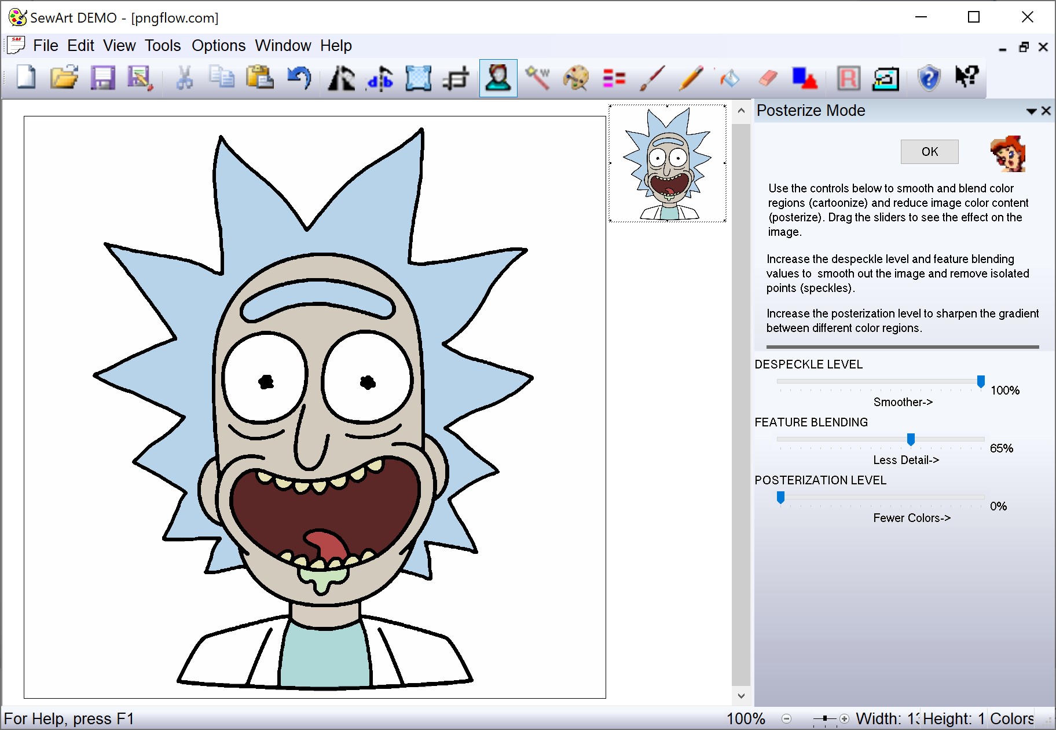Image resolution: width=1056 pixels, height=730 pixels.
Task: Undo last action with blue arrow
Action: click(299, 78)
